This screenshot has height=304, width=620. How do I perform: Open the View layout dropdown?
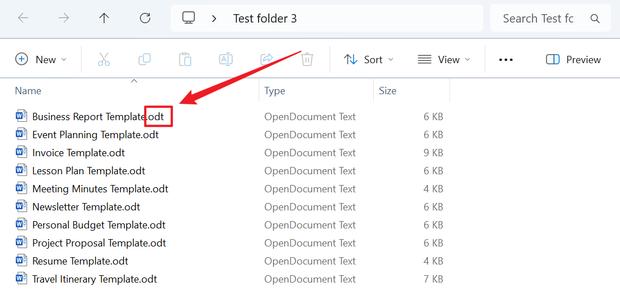tap(444, 59)
